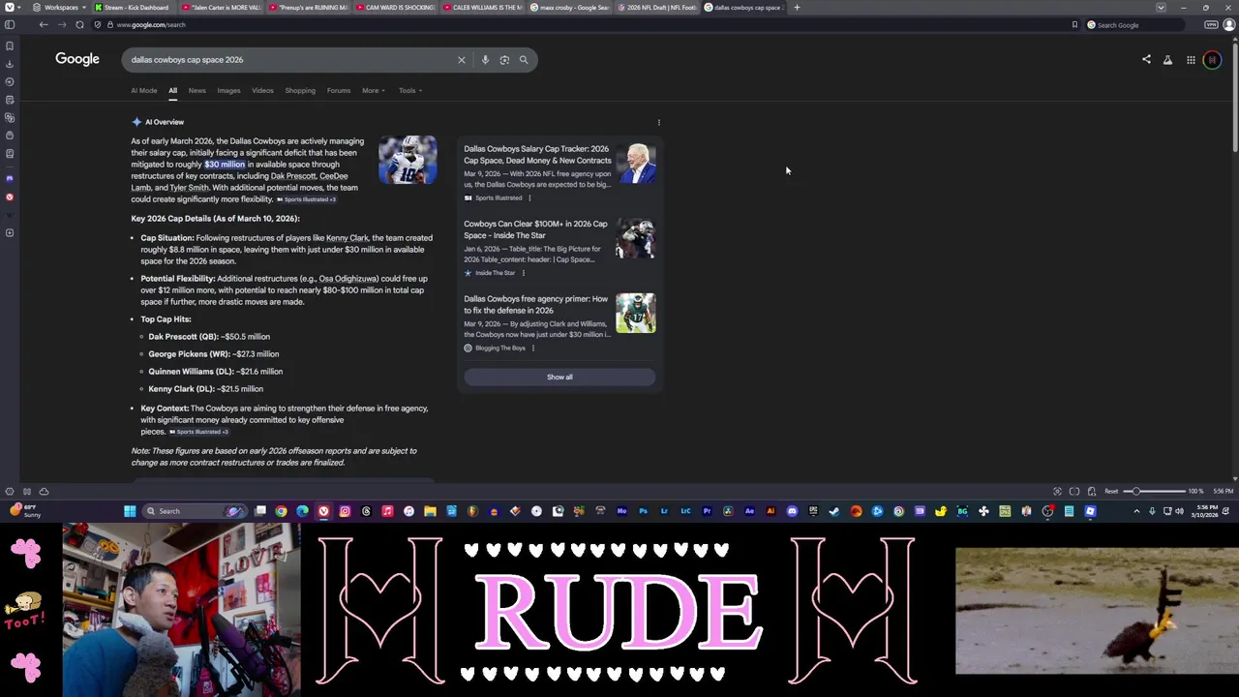Image resolution: width=1239 pixels, height=697 pixels.
Task: Open the Vivaldi profile icon
Action: tap(1230, 24)
